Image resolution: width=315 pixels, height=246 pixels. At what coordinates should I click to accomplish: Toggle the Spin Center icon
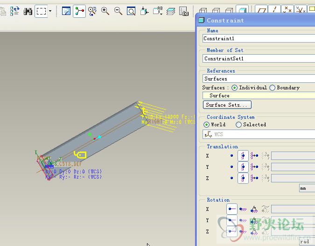click(79, 11)
